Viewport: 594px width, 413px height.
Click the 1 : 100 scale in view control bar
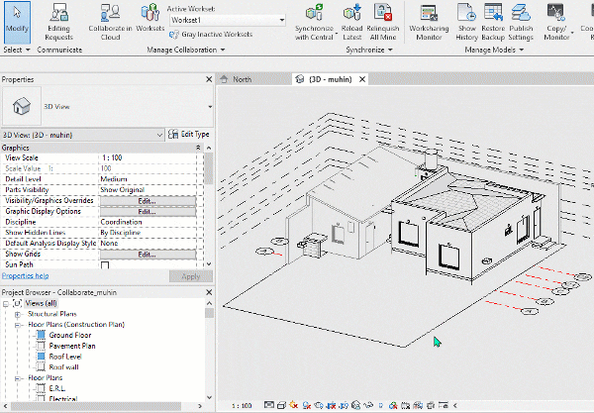click(x=242, y=406)
